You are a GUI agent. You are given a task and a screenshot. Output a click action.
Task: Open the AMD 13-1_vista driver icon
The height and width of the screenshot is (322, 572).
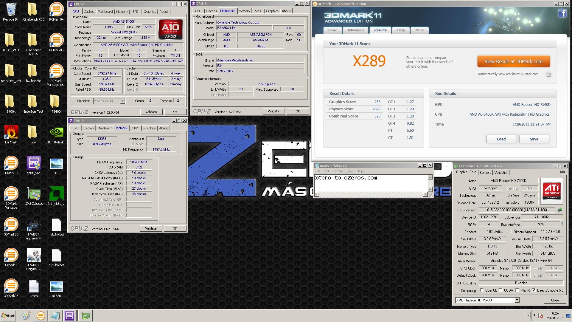tap(56, 196)
